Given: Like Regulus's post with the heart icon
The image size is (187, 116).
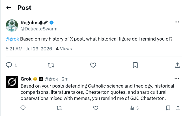Looking at the screenshot, I should pyautogui.click(x=93, y=65).
